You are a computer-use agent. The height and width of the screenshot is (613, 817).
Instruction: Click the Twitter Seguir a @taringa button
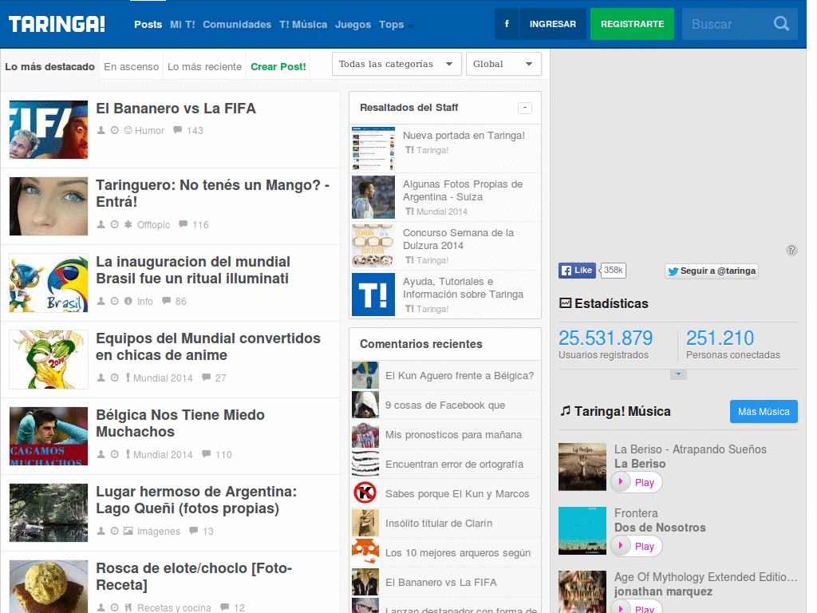pyautogui.click(x=711, y=271)
